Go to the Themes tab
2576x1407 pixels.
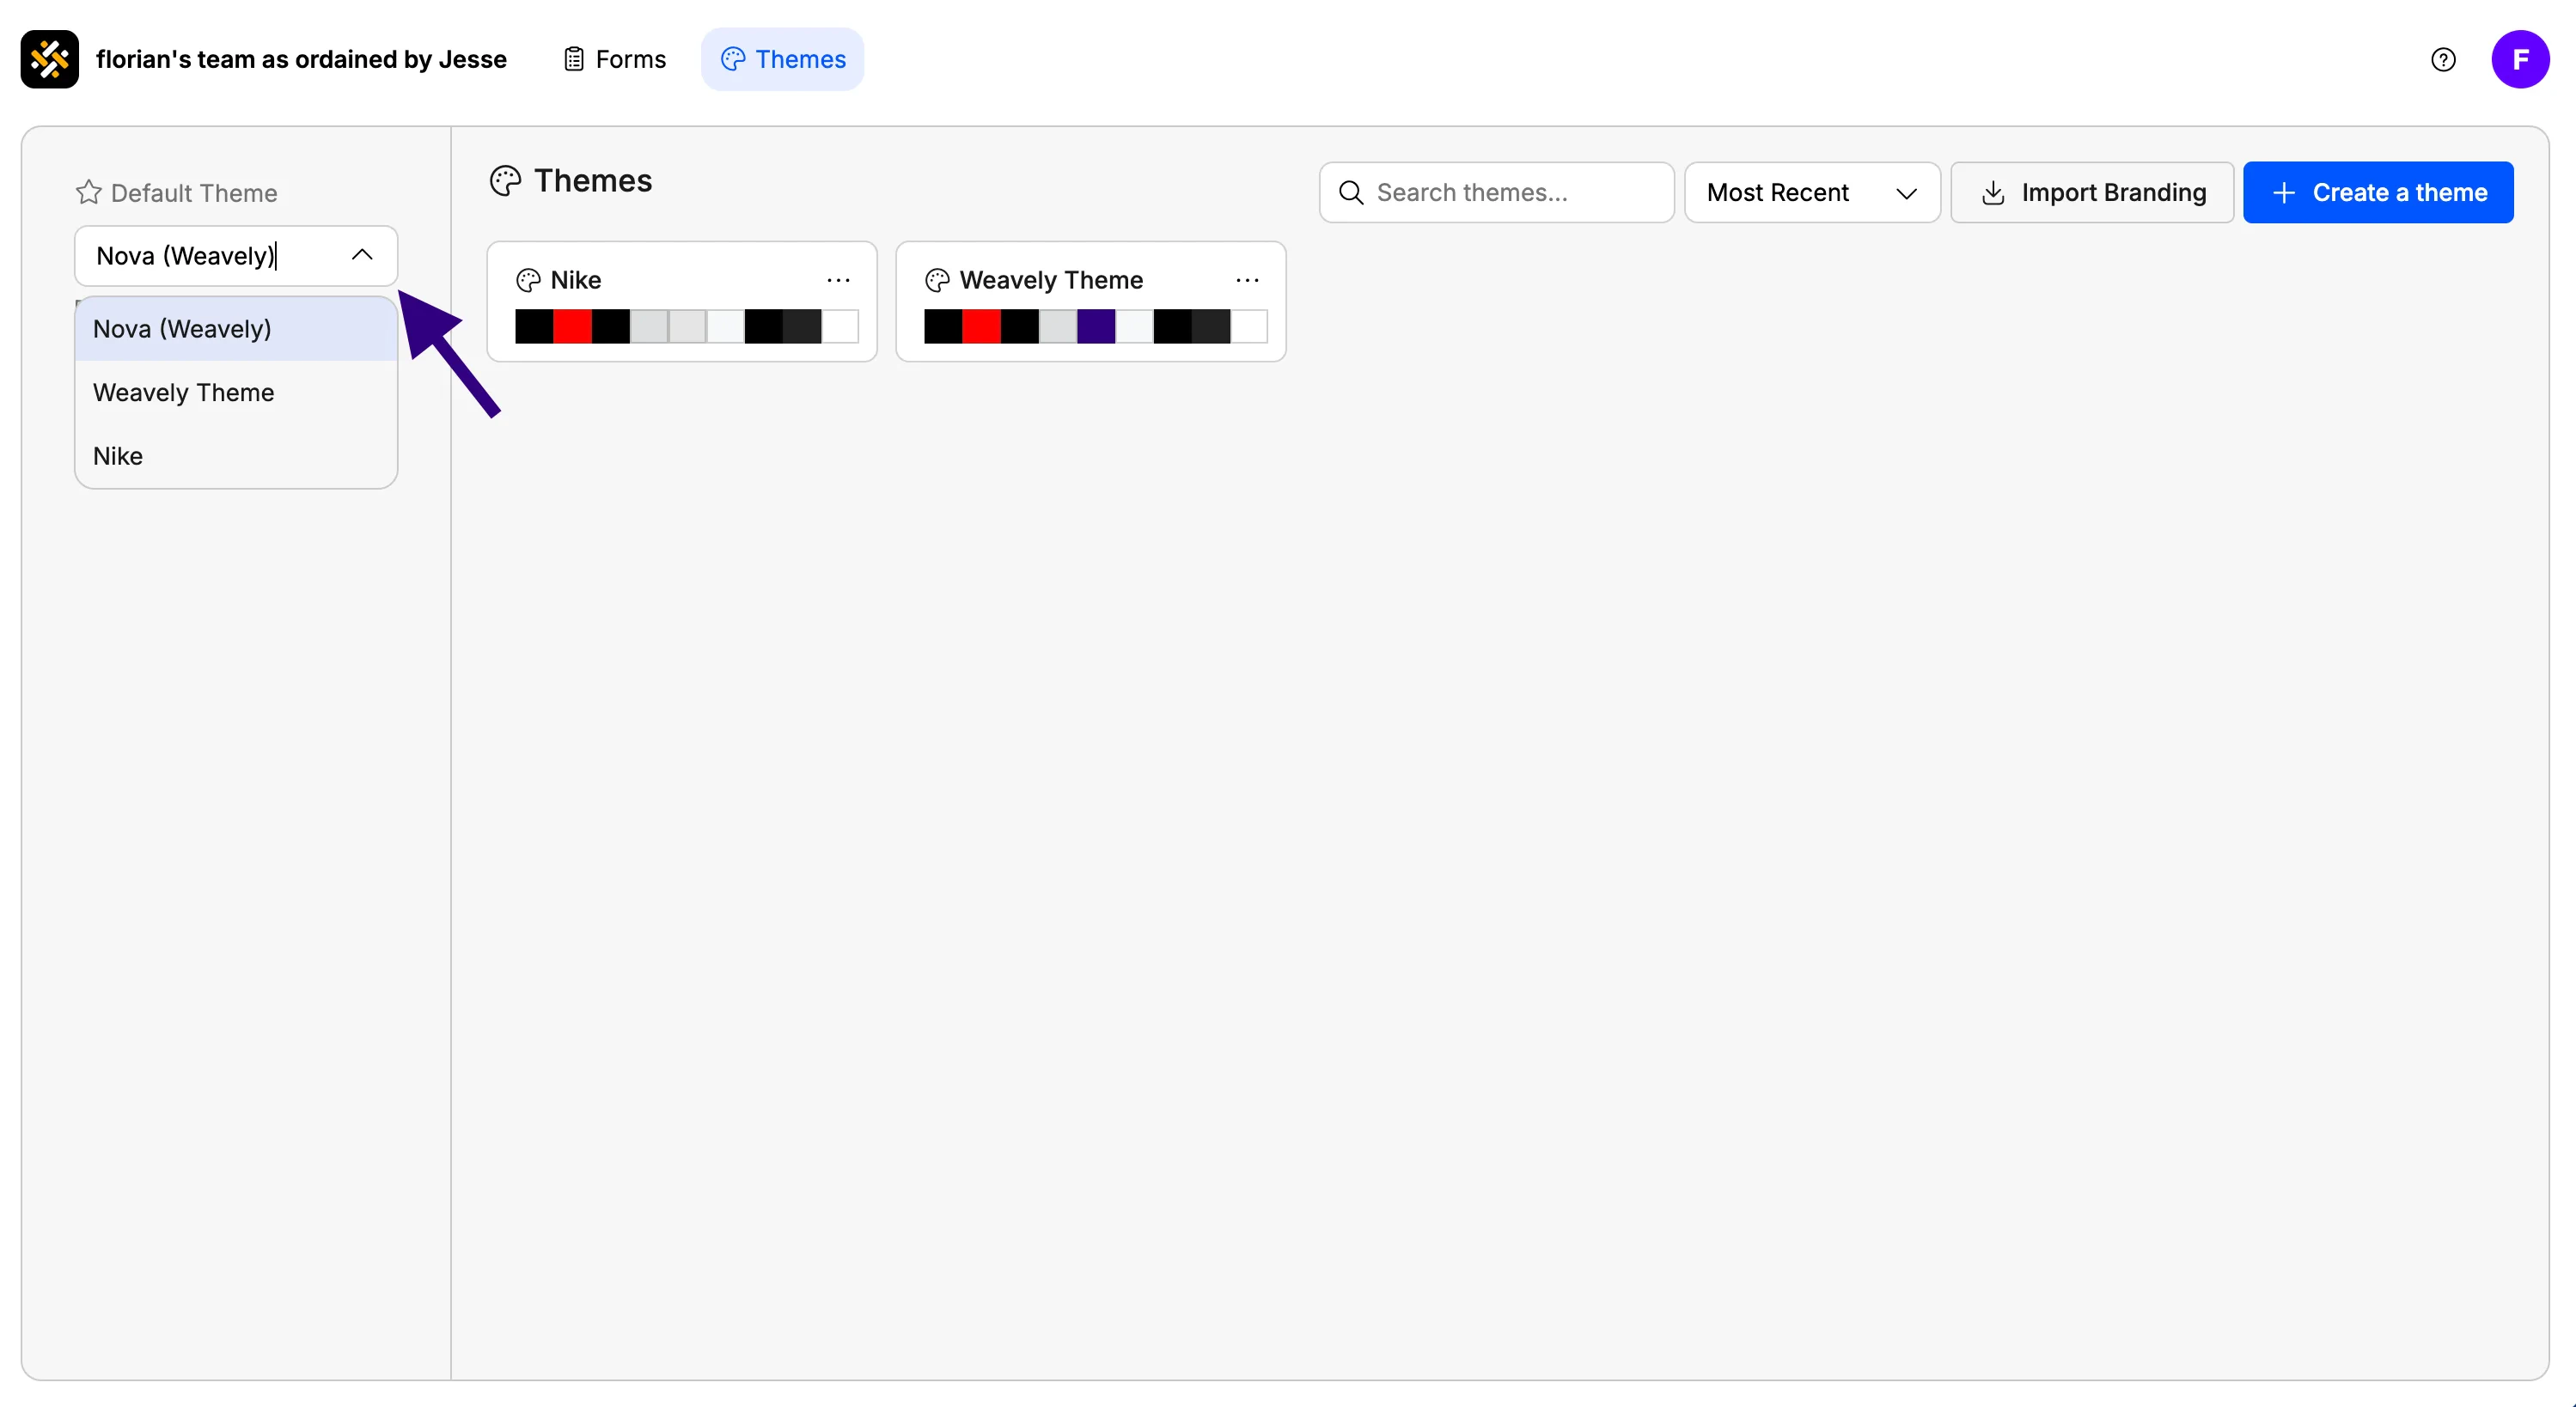(783, 59)
